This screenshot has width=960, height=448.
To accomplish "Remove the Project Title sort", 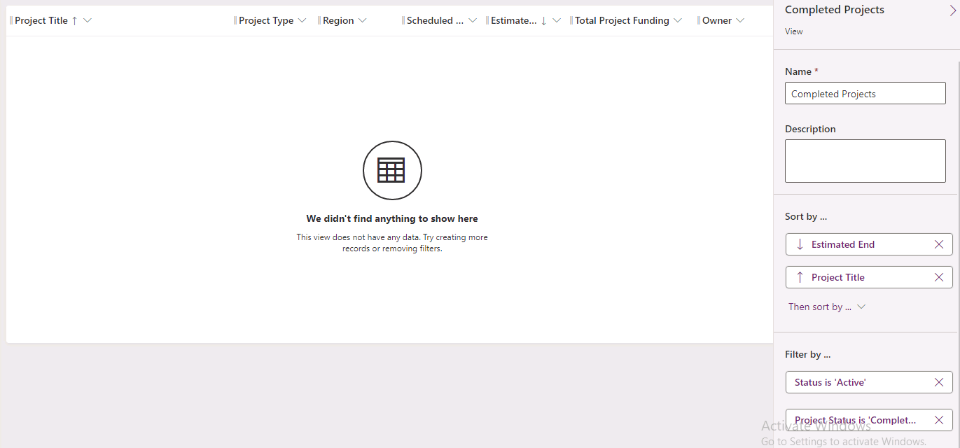I will (x=939, y=277).
